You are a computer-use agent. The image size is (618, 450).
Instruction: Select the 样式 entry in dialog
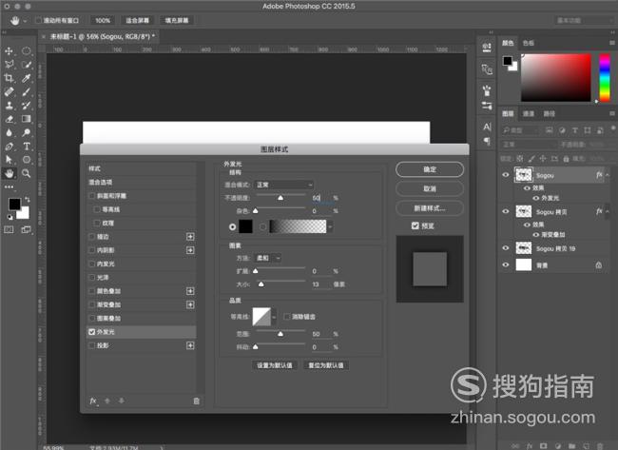point(142,168)
